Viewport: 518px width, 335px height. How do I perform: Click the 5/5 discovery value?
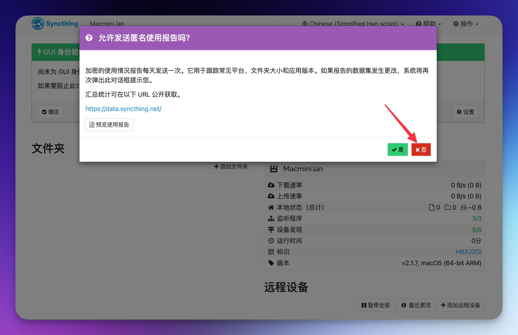(477, 230)
